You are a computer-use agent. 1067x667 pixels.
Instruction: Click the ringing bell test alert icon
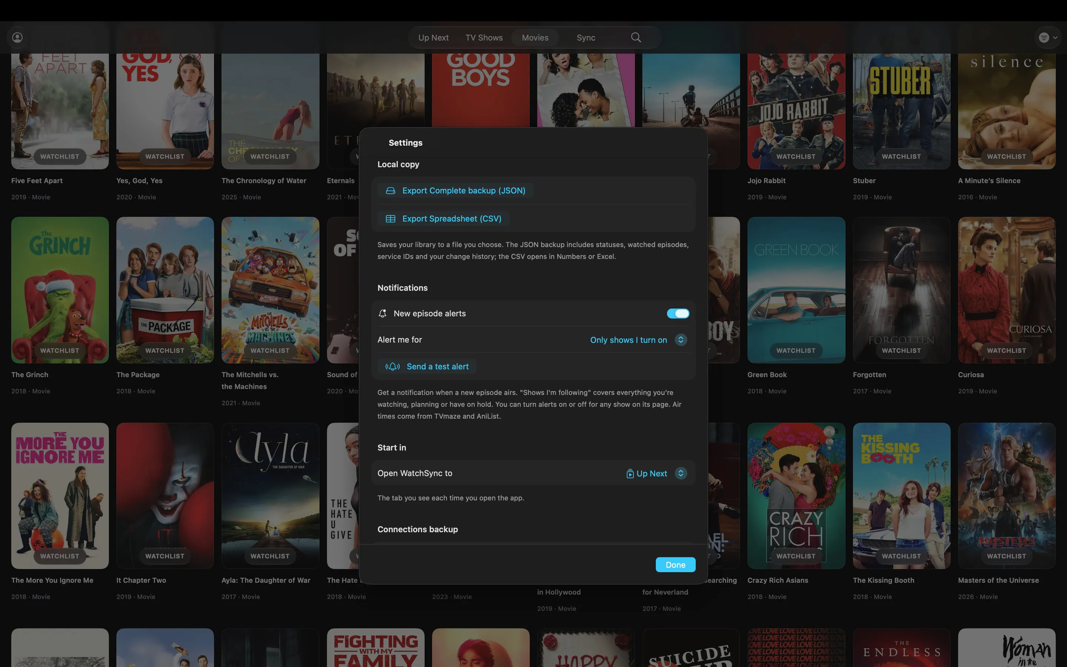click(392, 366)
